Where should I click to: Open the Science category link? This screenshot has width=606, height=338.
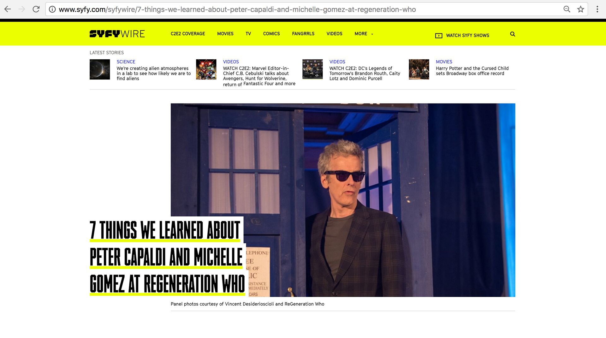click(126, 62)
